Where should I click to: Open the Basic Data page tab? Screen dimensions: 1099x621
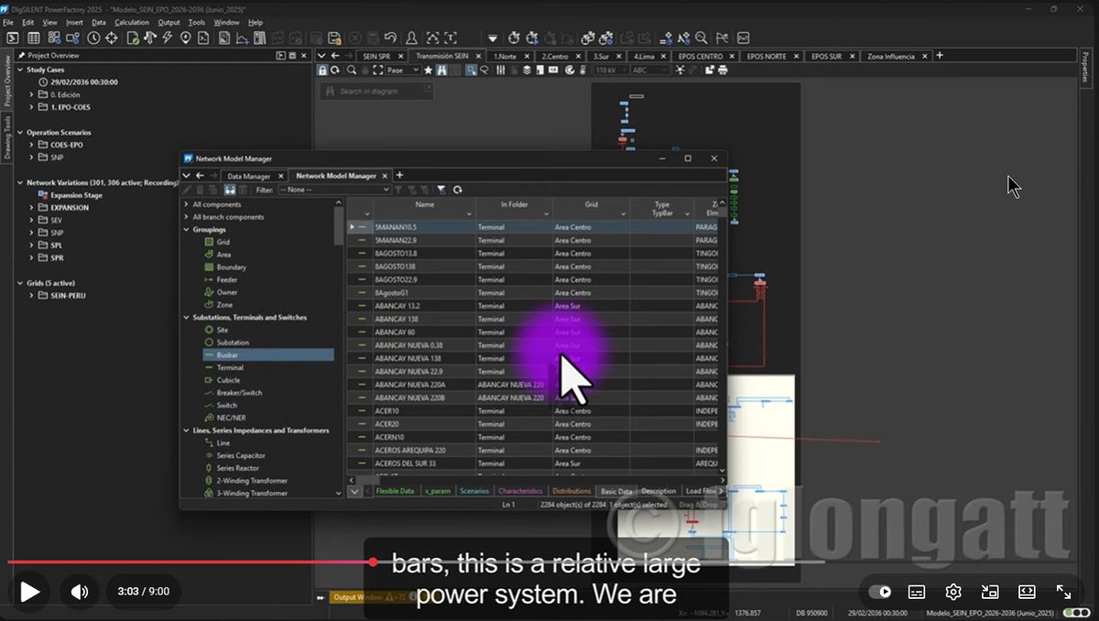(x=615, y=491)
